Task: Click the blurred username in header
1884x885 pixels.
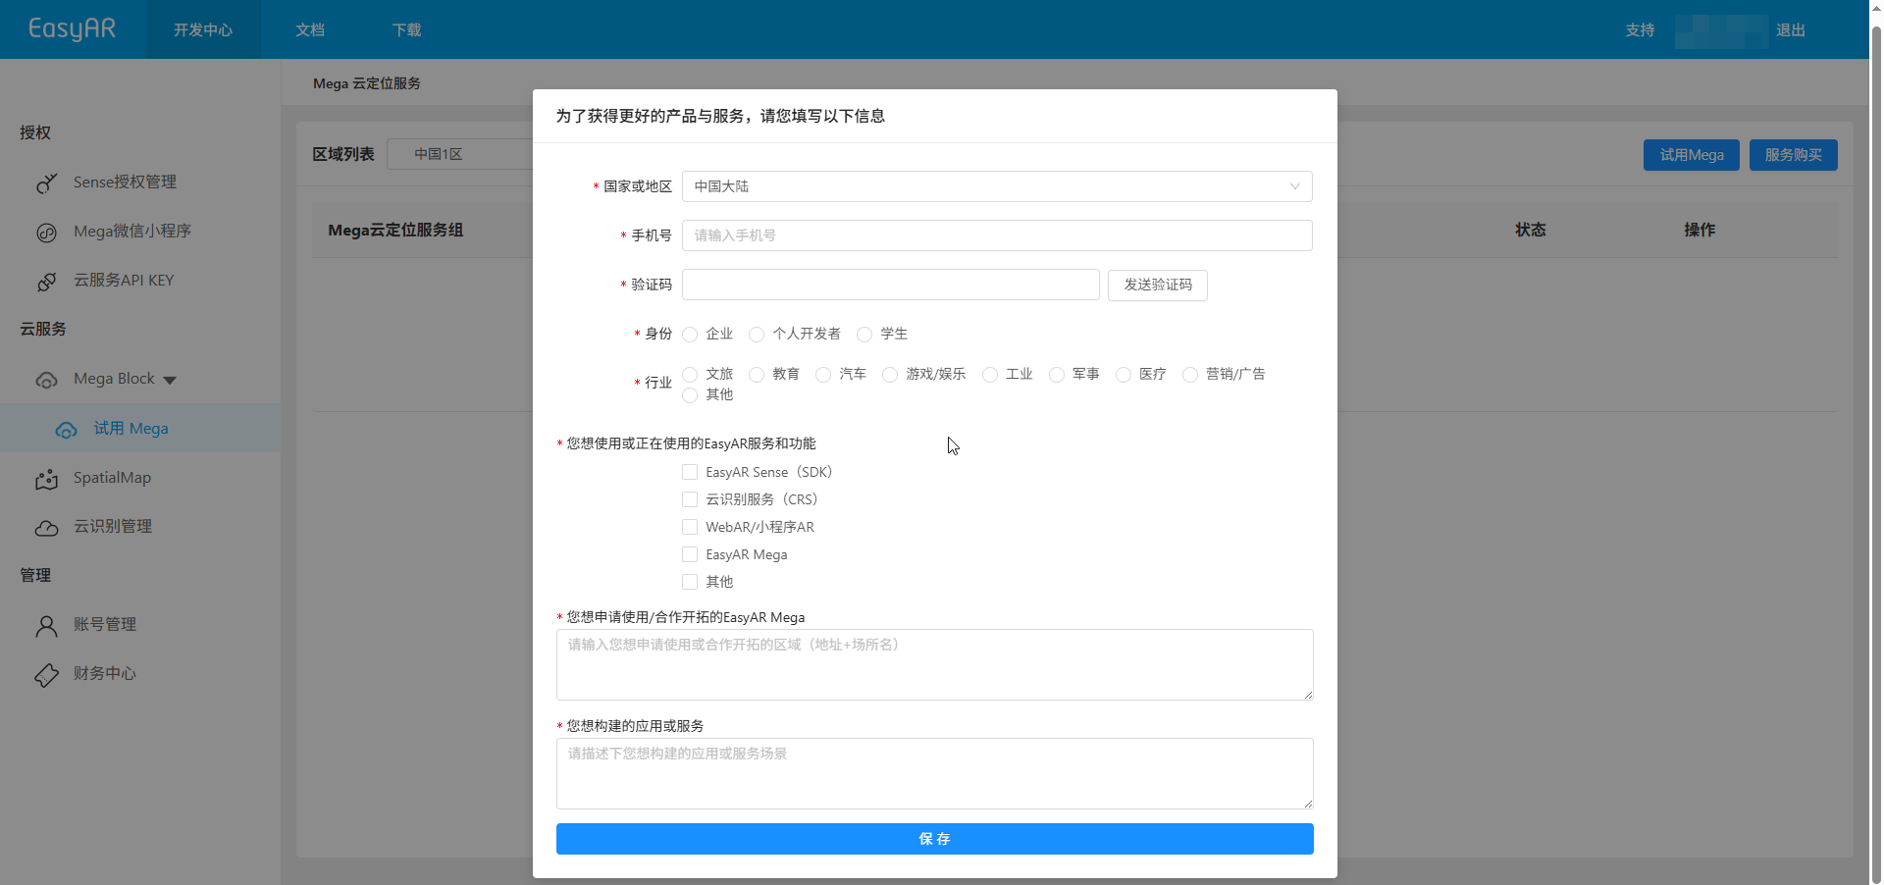Action: [1721, 30]
